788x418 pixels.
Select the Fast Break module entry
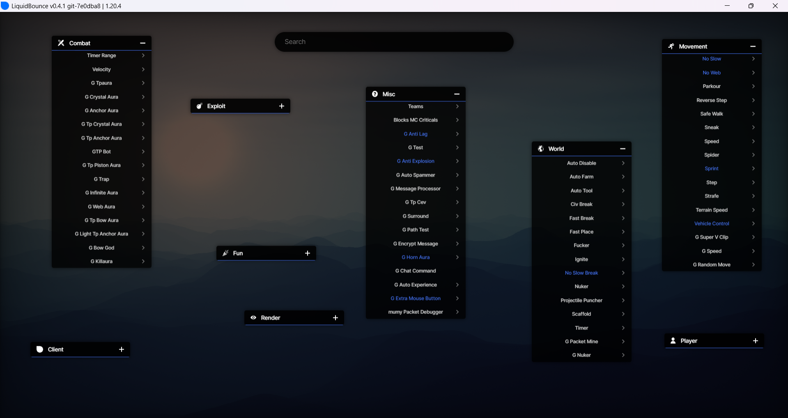(581, 218)
